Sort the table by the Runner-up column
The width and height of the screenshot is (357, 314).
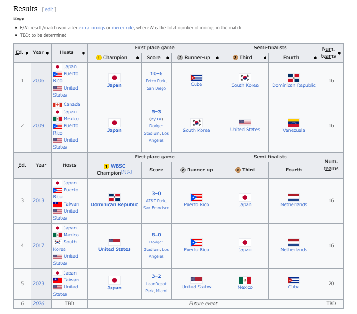216,58
